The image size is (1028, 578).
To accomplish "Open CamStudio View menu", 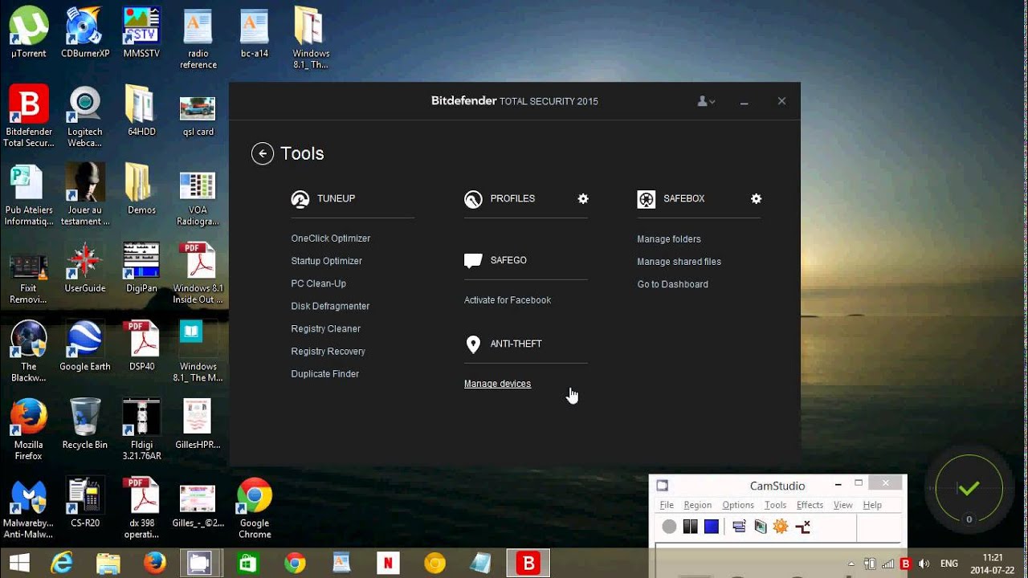I will [842, 505].
